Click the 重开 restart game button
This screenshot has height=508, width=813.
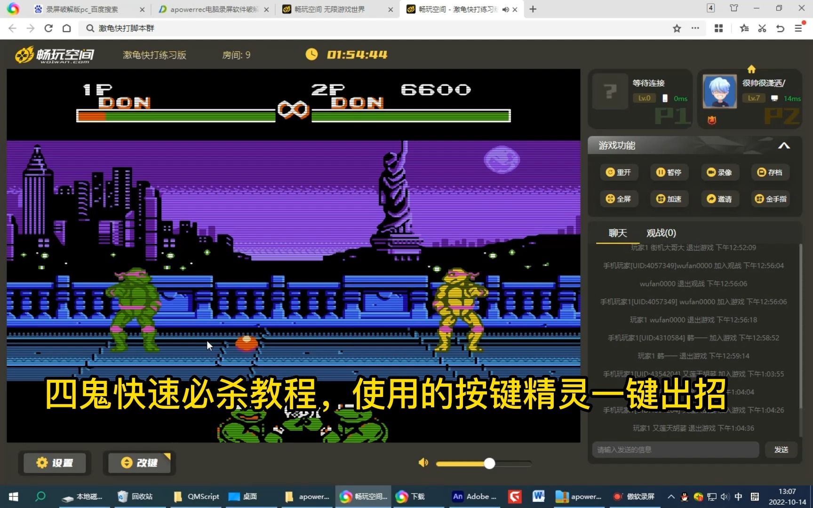tap(618, 172)
